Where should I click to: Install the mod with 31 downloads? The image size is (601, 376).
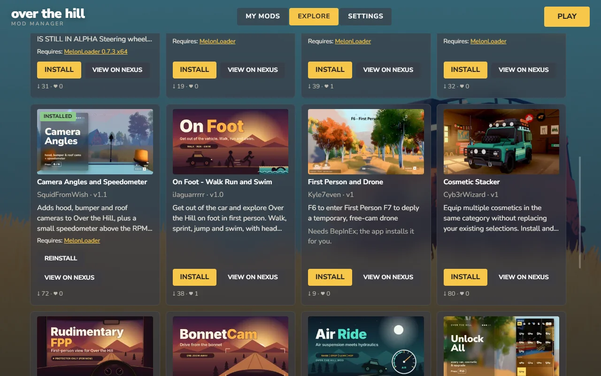(x=59, y=70)
